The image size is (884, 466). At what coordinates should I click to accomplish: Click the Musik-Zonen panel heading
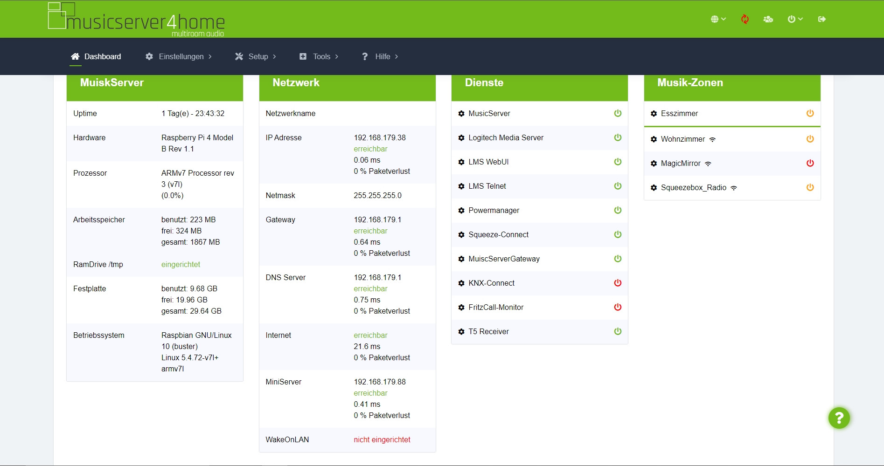690,82
